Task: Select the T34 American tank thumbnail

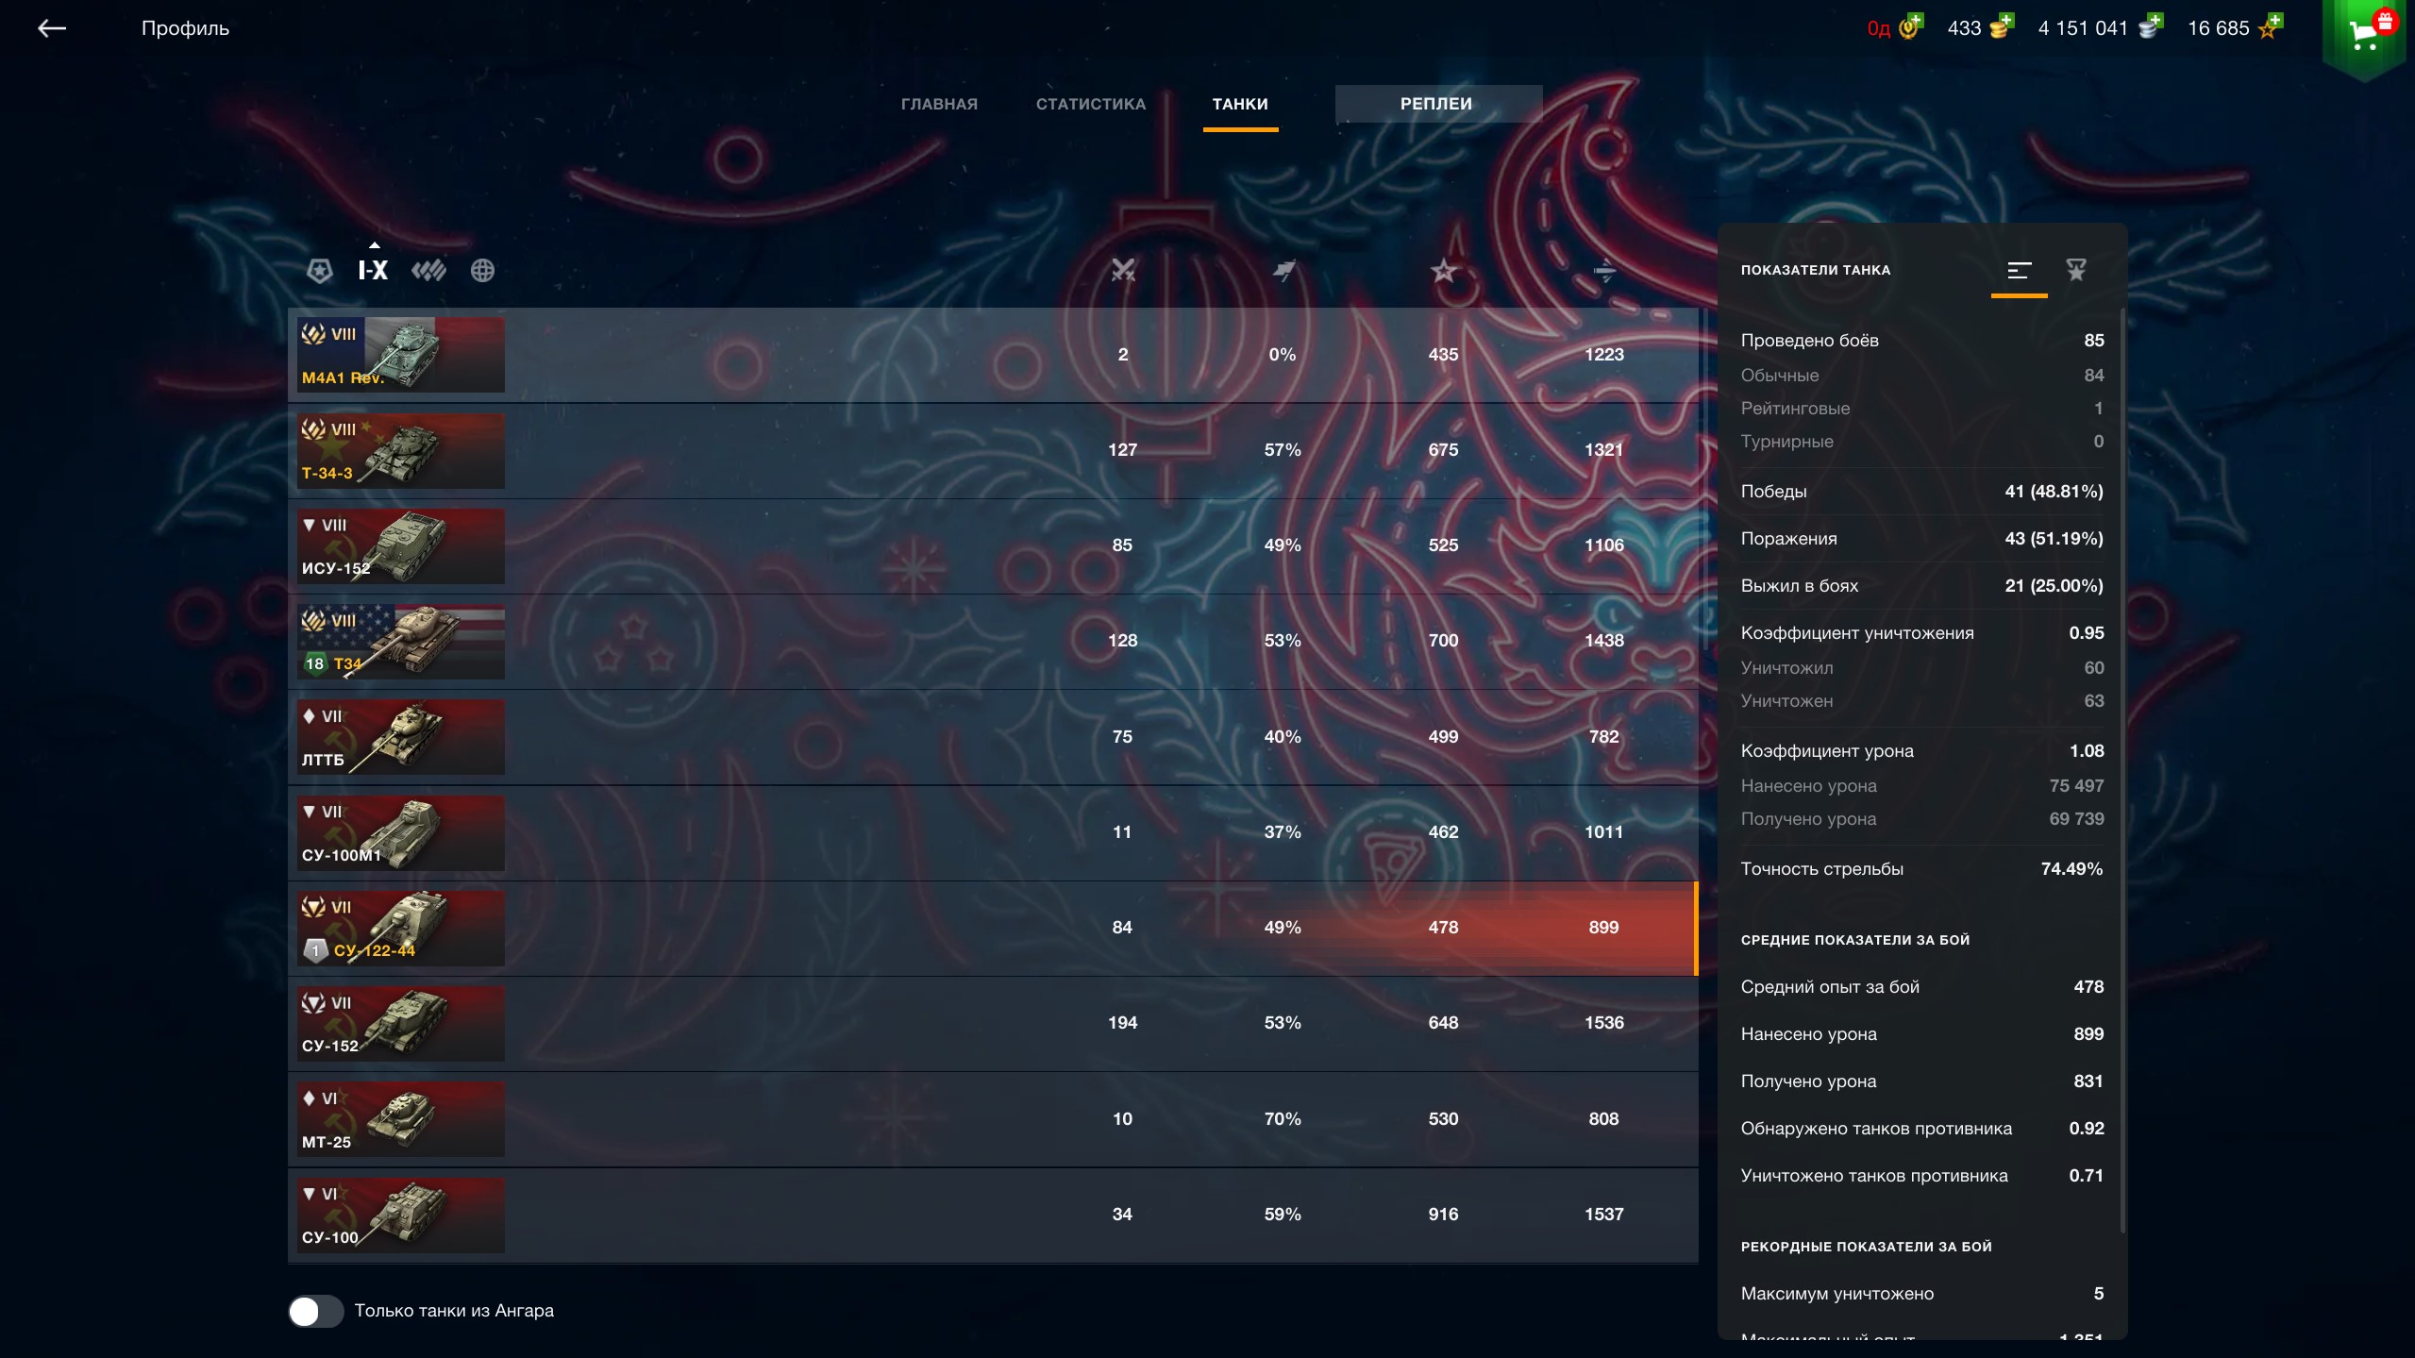Action: [x=401, y=642]
